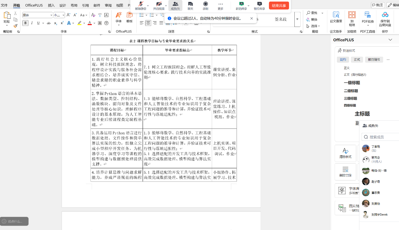Open the 新的共享 dropdown arrow
399x230 pixels.
point(249,6)
